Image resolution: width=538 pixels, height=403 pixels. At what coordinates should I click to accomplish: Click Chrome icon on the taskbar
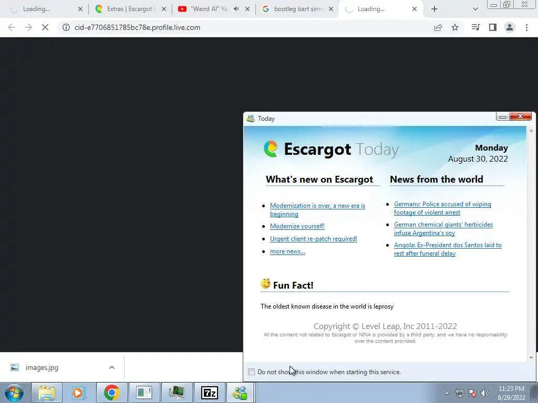[111, 393]
